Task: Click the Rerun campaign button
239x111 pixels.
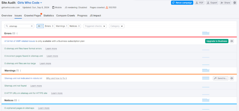Action: pyautogui.click(x=182, y=3)
